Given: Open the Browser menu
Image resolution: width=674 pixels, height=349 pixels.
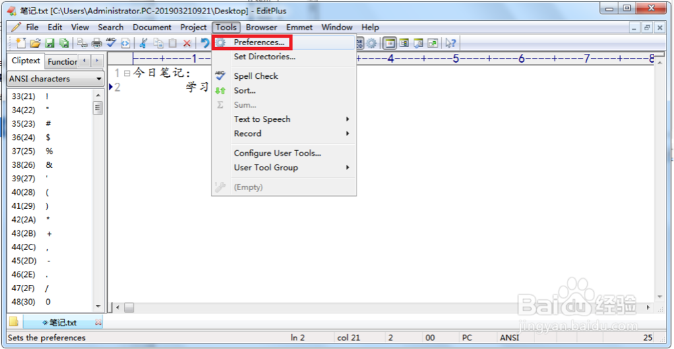Looking at the screenshot, I should (x=262, y=27).
